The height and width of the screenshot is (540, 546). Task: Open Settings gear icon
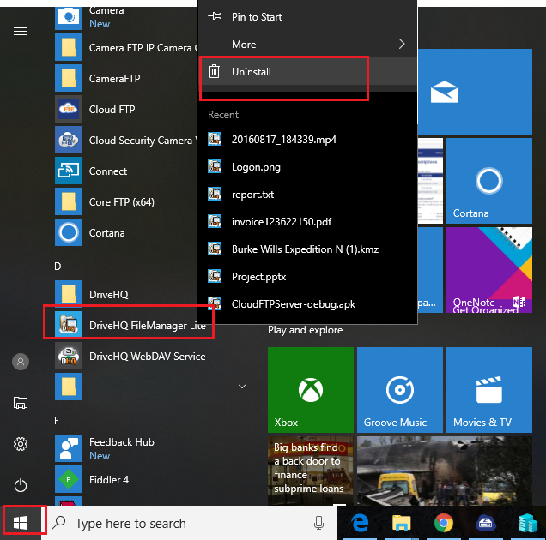tap(21, 444)
